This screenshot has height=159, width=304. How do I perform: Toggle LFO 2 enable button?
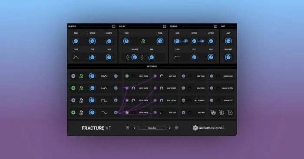pyautogui.click(x=73, y=88)
